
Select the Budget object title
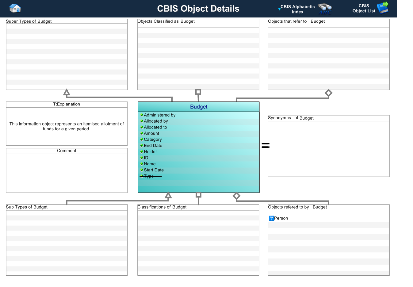pos(199,107)
